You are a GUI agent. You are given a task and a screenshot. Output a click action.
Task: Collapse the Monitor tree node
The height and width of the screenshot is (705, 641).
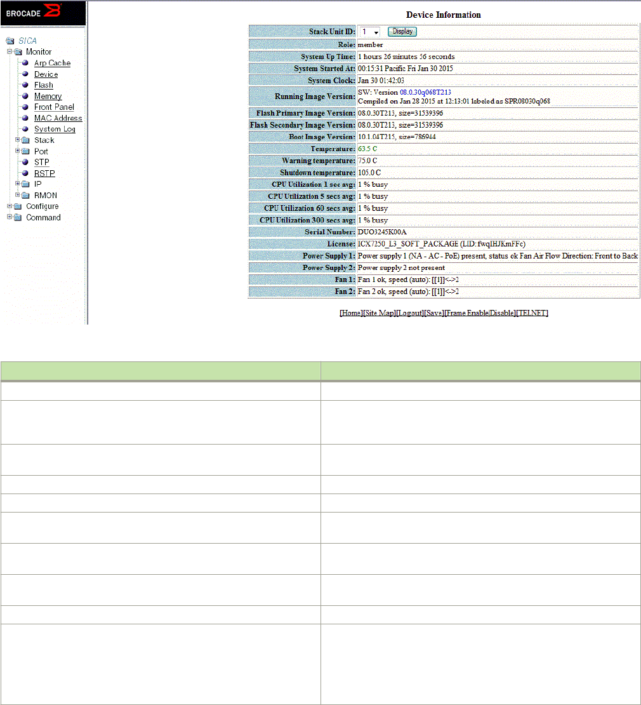(x=10, y=51)
